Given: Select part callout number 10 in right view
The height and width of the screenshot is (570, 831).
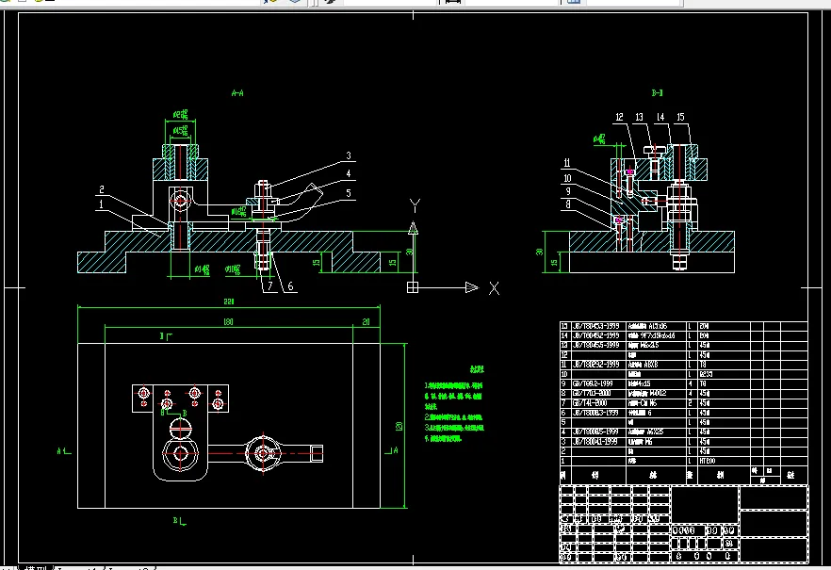Looking at the screenshot, I should [x=567, y=178].
